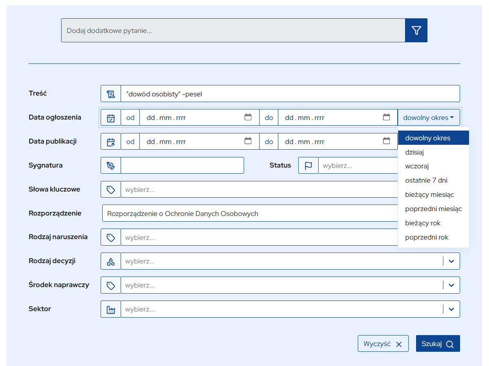Open the Status 'wybierz...' select

(x=358, y=166)
